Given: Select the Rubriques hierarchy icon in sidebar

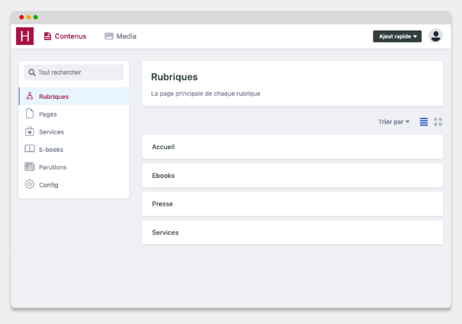Looking at the screenshot, I should pos(30,96).
